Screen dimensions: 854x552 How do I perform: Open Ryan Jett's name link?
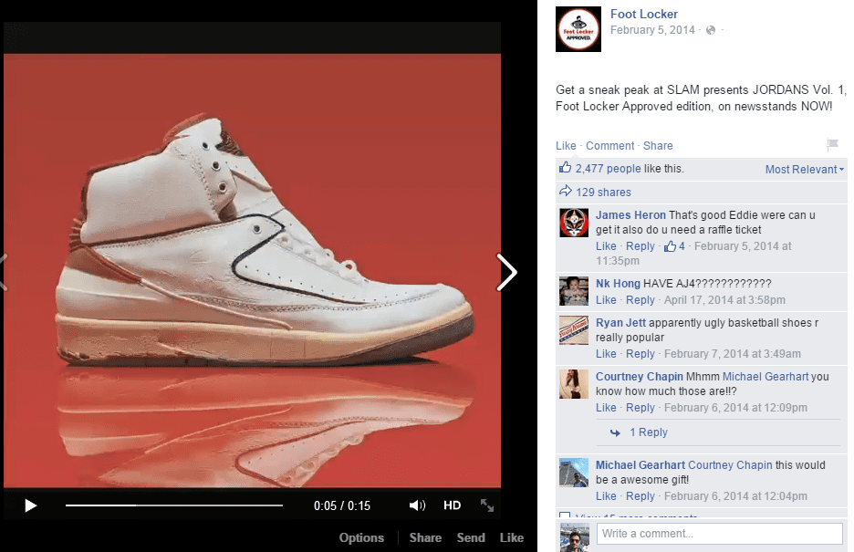click(621, 323)
